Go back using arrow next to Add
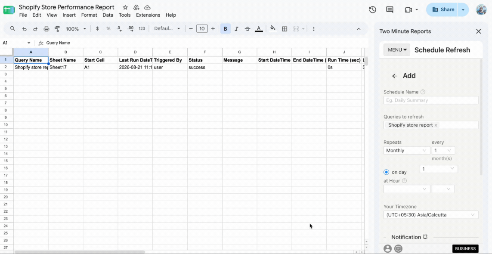This screenshot has height=254, width=492. [x=395, y=76]
